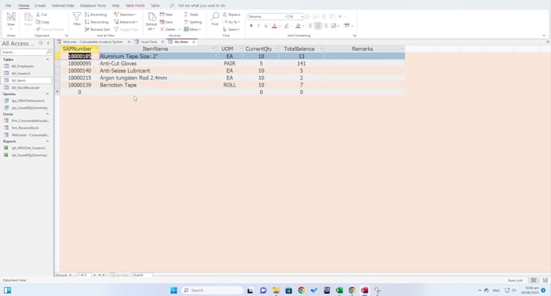The image size is (551, 296).
Task: Click the font color A icon
Action: [275, 26]
